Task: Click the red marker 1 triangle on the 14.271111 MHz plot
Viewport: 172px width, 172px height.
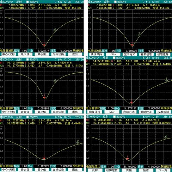Action: 131,103
